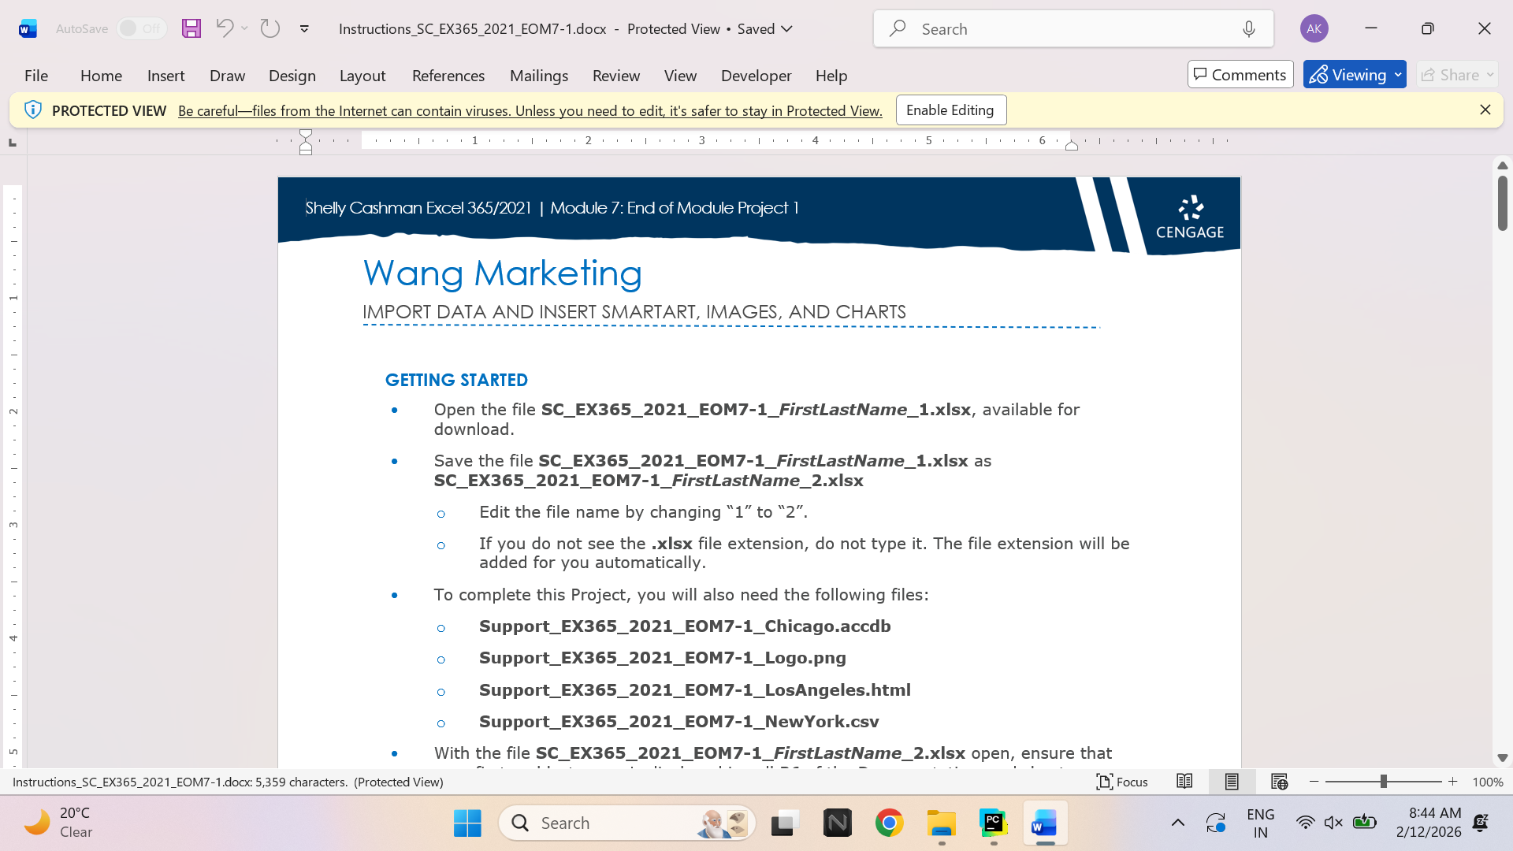Open the File menu
1513x851 pixels.
click(x=36, y=76)
